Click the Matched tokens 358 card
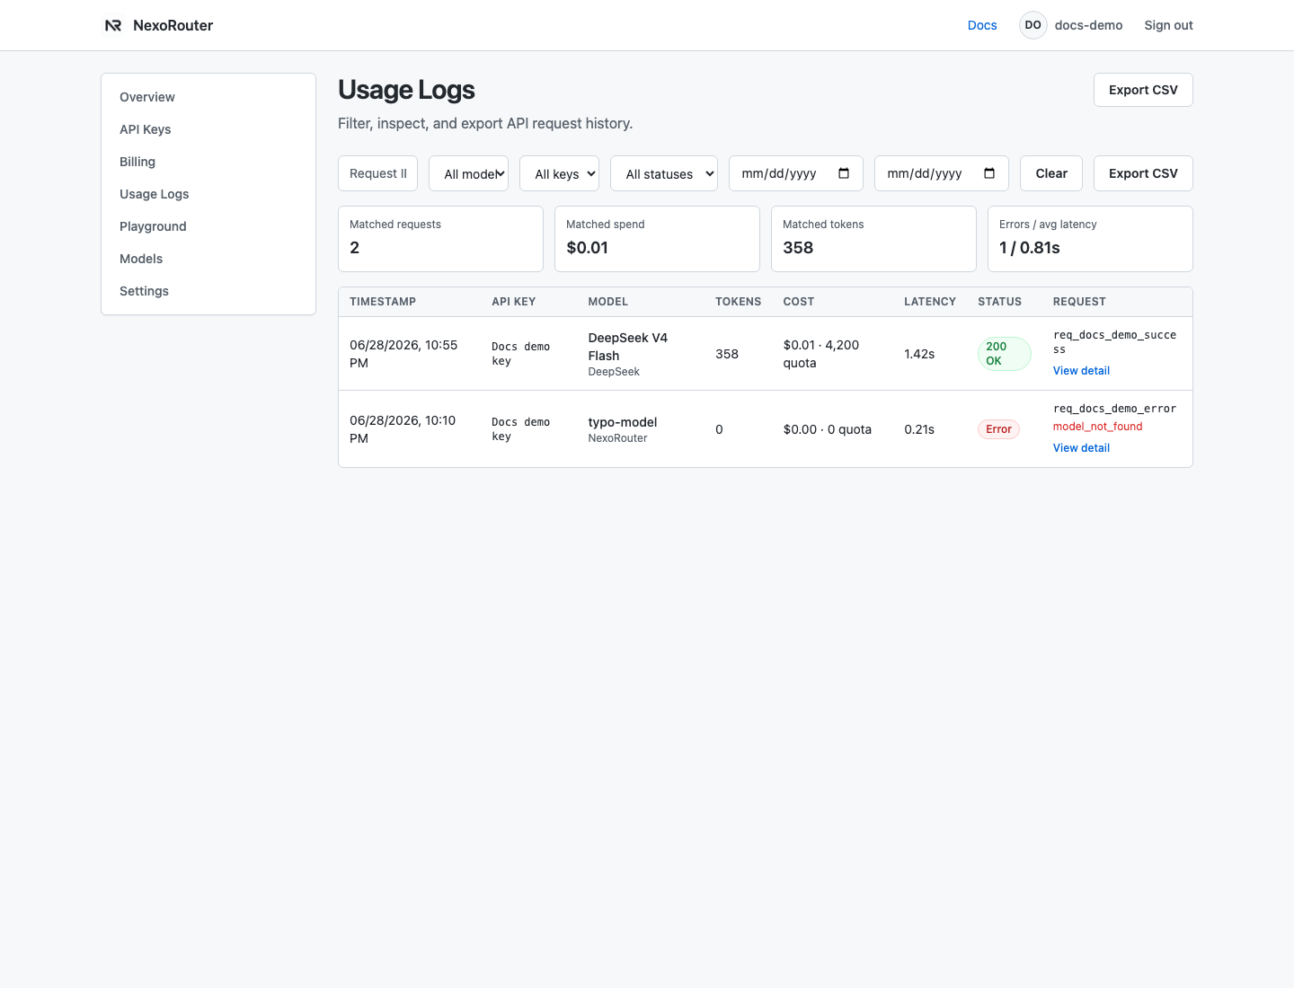Viewport: 1294px width, 988px height. click(873, 239)
